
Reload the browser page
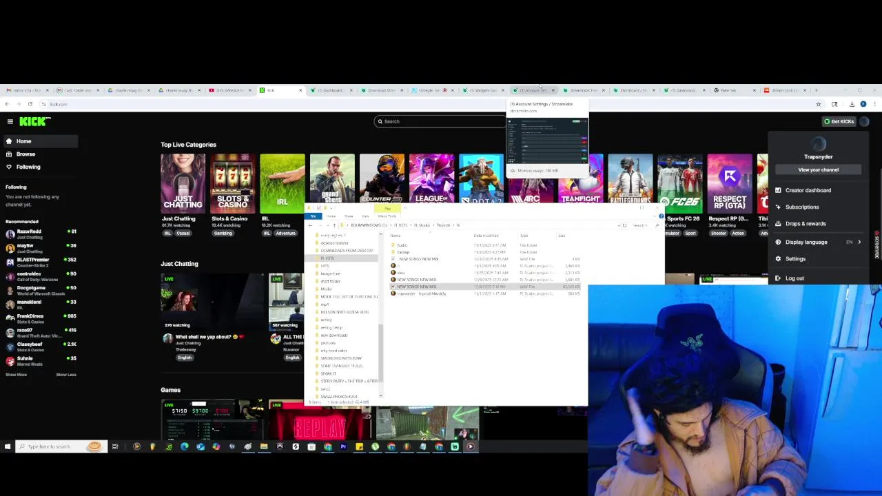pos(30,104)
